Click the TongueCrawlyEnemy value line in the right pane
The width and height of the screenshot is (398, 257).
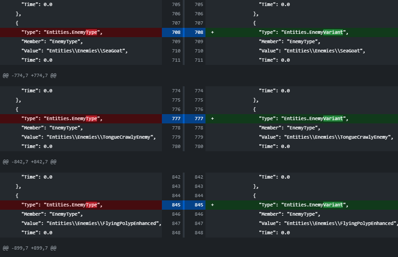point(326,137)
